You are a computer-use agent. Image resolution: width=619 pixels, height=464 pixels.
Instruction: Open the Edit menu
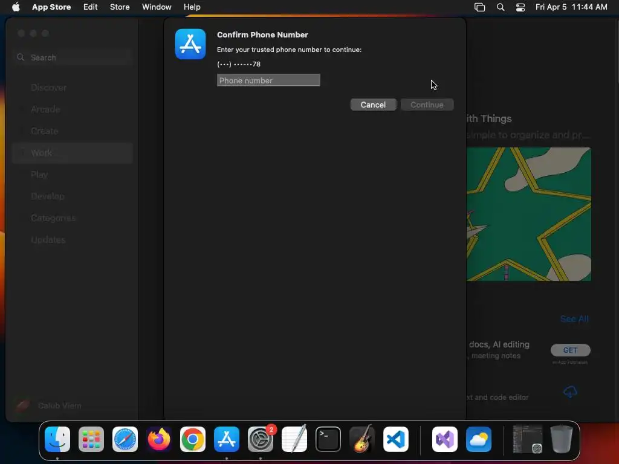coord(91,7)
